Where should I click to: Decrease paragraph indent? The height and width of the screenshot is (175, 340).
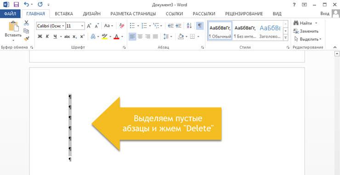170,26
